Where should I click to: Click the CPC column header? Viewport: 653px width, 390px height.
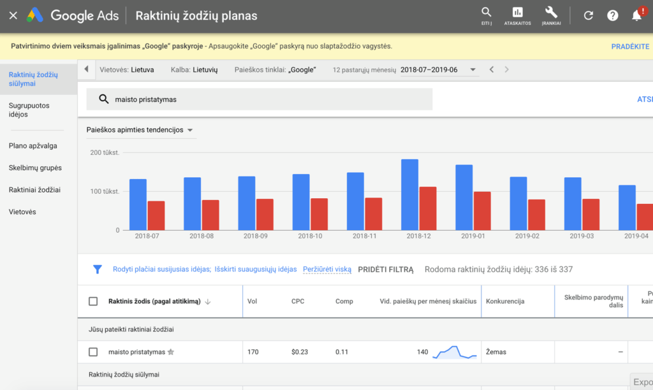coord(298,301)
